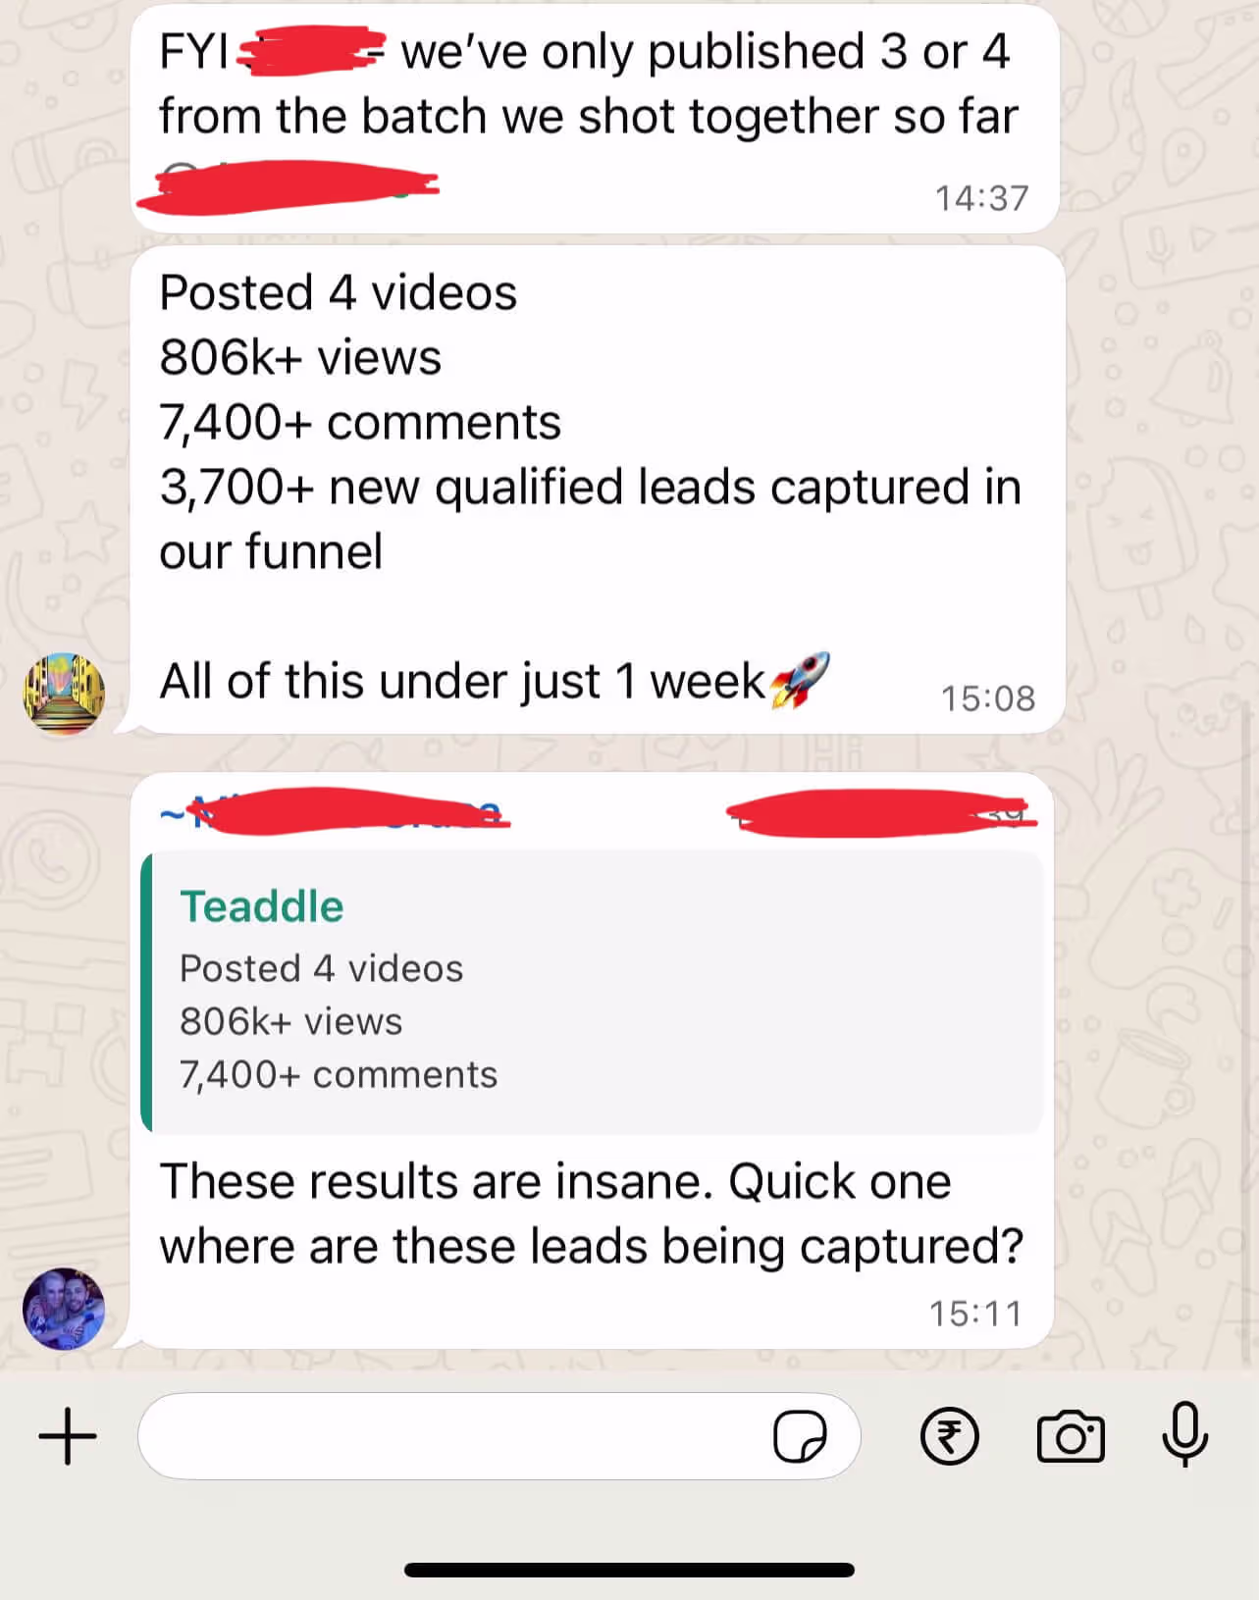
Task: Select the 'FYI we've only published' message
Action: pos(595,119)
